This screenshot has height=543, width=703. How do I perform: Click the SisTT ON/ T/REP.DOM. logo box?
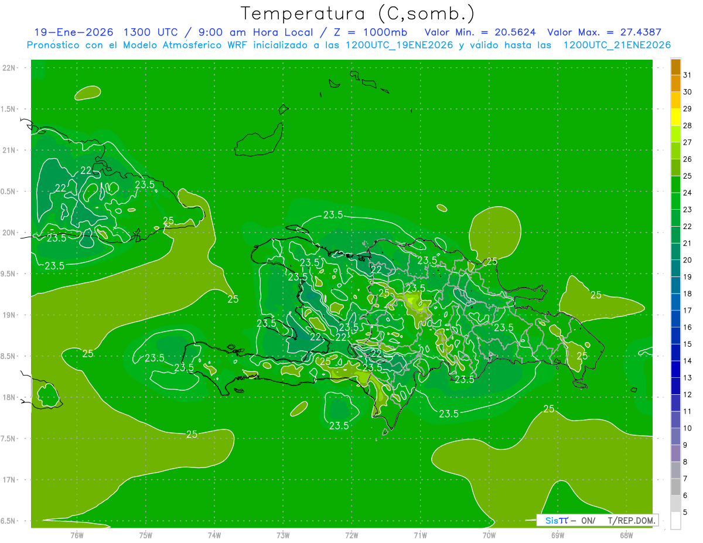point(598,520)
